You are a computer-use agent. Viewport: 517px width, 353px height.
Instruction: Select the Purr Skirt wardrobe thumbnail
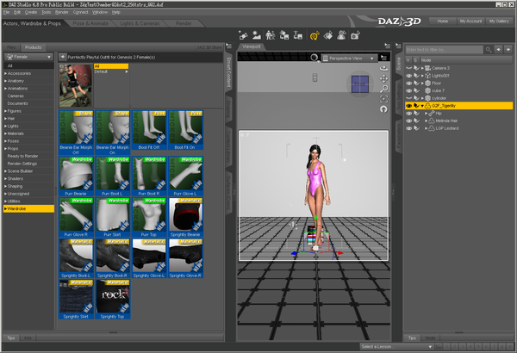[x=112, y=217]
